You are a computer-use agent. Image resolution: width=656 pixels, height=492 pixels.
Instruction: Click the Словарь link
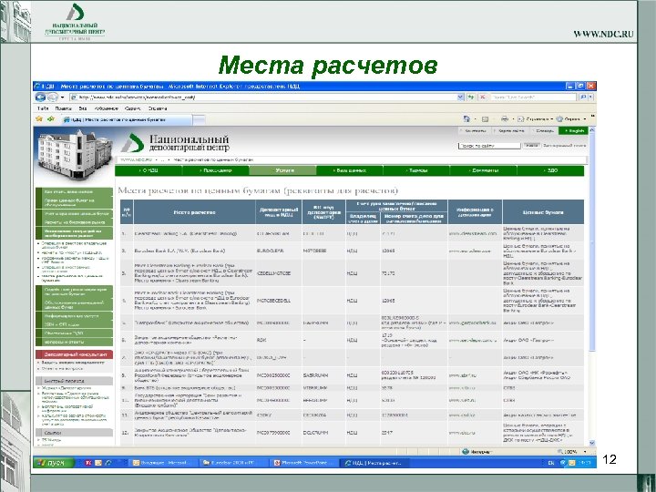click(x=545, y=131)
